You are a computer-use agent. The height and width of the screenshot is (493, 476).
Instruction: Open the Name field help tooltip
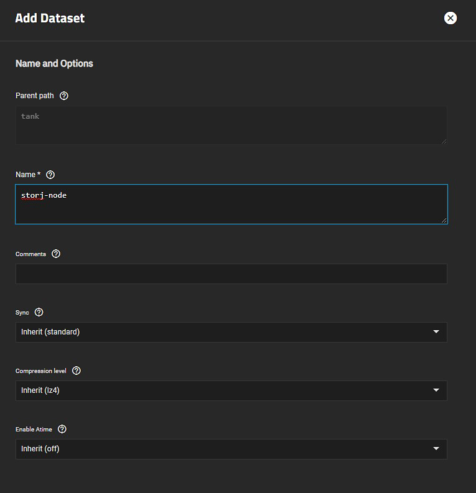point(51,175)
